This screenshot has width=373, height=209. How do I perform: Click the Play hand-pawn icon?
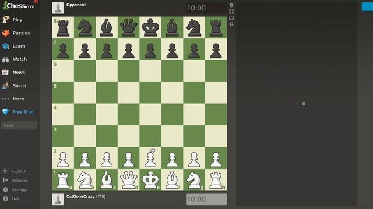click(5, 20)
